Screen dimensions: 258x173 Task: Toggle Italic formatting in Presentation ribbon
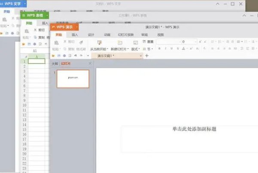tap(166, 49)
